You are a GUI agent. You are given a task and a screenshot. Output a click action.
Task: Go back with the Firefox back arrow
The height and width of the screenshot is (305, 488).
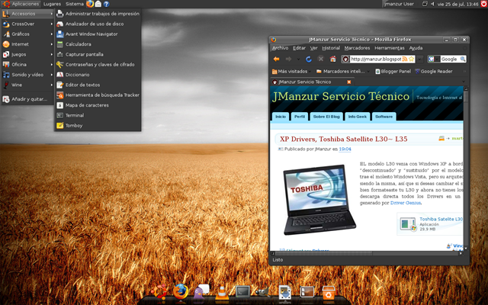276,59
